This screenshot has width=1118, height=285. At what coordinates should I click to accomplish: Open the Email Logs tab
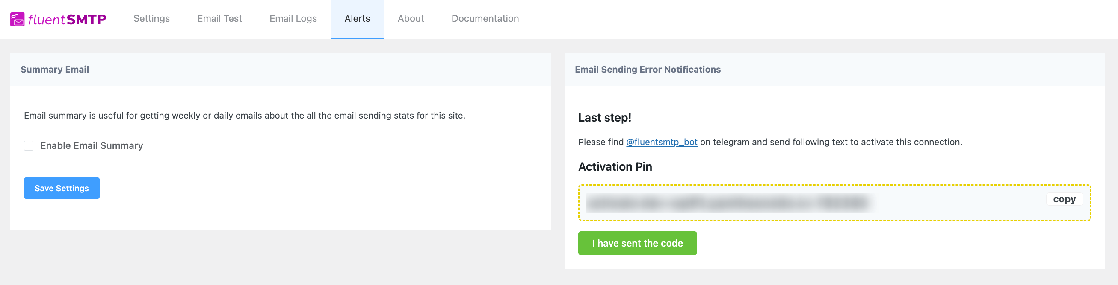click(293, 19)
